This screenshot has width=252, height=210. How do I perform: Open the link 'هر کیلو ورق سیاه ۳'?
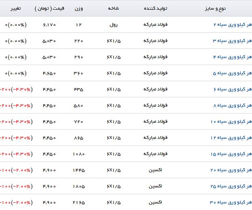233,41
